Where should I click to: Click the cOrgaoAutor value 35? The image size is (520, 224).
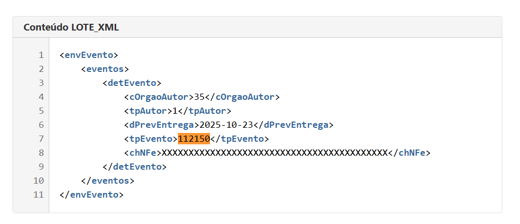pos(200,97)
